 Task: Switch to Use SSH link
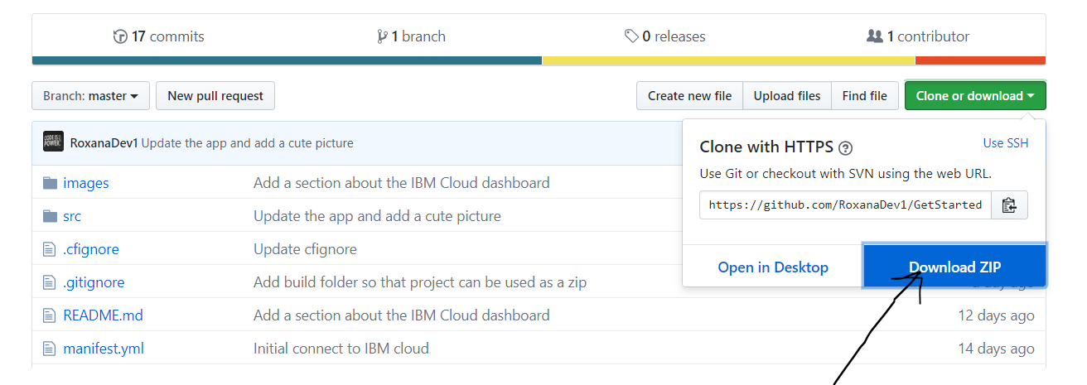(x=1005, y=143)
